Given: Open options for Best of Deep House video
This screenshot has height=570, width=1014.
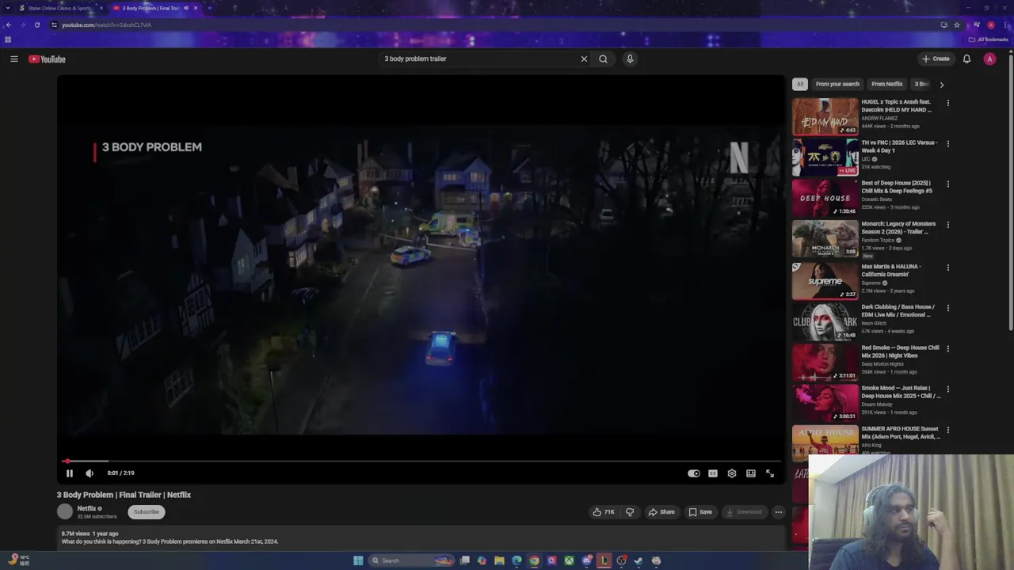Looking at the screenshot, I should coord(947,184).
